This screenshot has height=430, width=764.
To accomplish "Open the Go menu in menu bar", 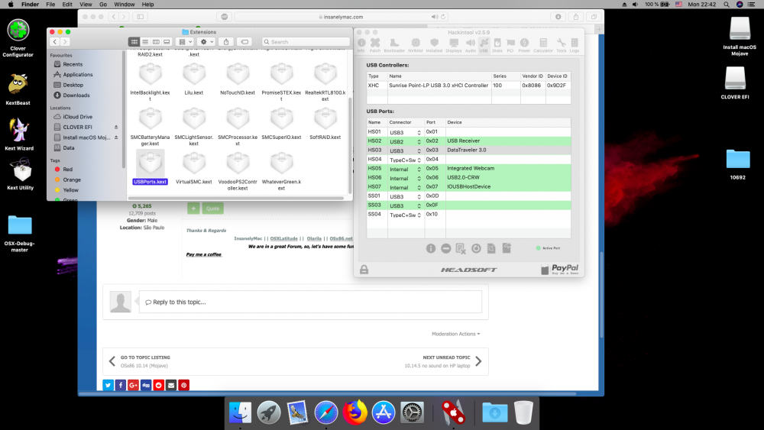I will point(103,5).
